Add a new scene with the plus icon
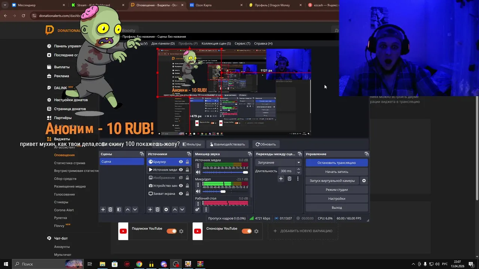 click(x=103, y=210)
